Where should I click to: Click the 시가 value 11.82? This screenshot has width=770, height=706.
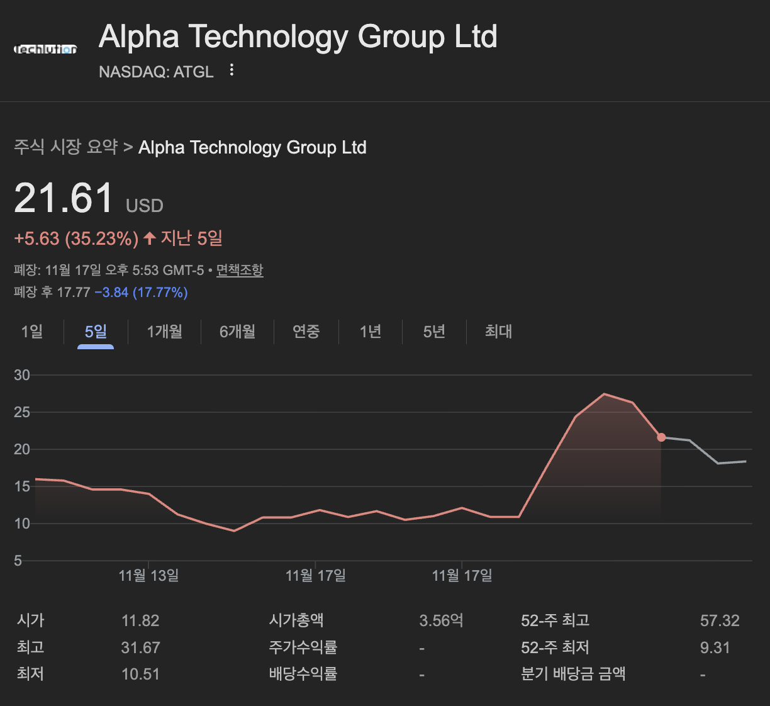coord(140,620)
